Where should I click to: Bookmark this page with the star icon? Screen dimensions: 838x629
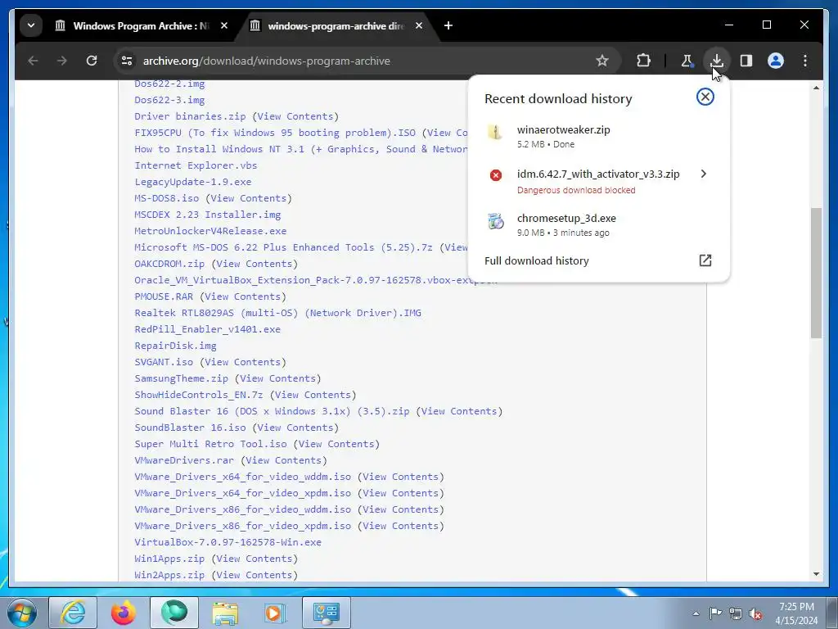point(602,61)
